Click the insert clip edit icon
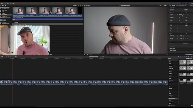 tap(8, 57)
